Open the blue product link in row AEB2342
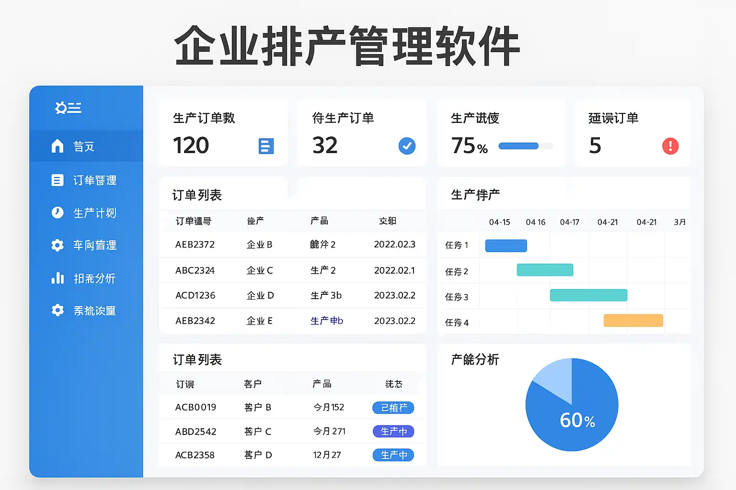 click(x=326, y=321)
